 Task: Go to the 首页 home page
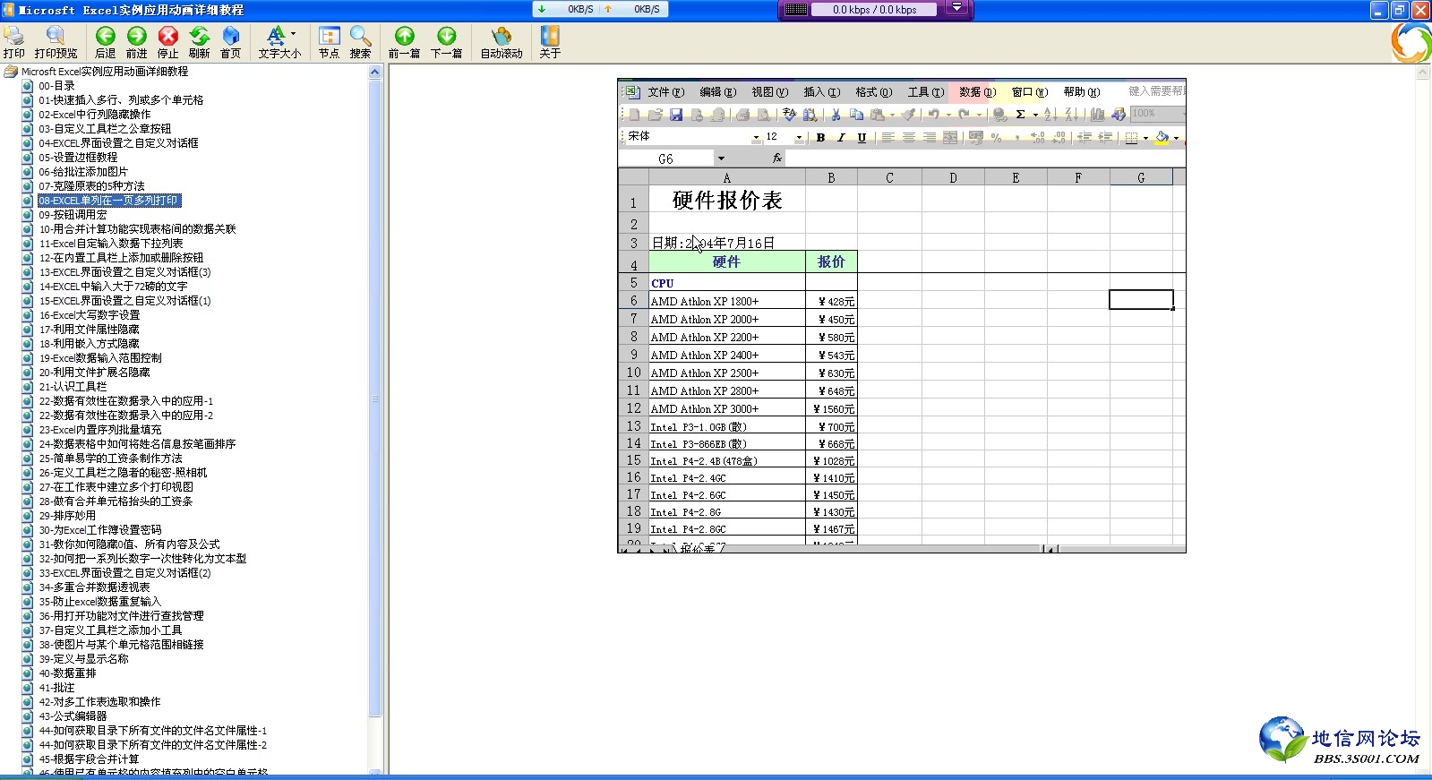pos(231,42)
